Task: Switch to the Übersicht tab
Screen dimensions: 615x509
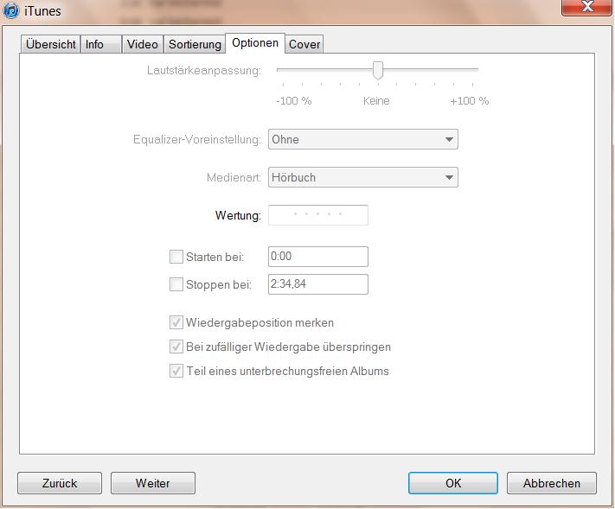Action: pos(50,44)
